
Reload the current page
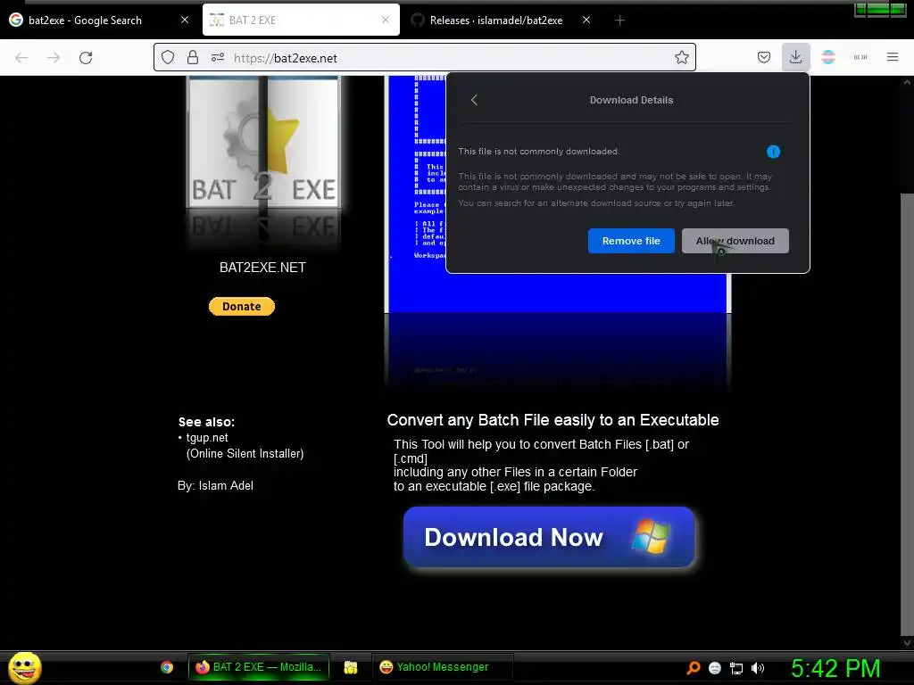[x=86, y=58]
